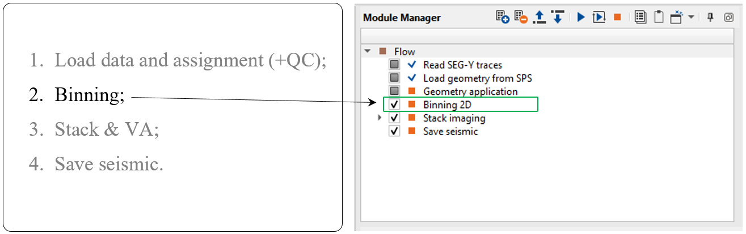Viewport: 746px width, 234px height.
Task: Enable the Geometry application checkbox
Action: (395, 91)
